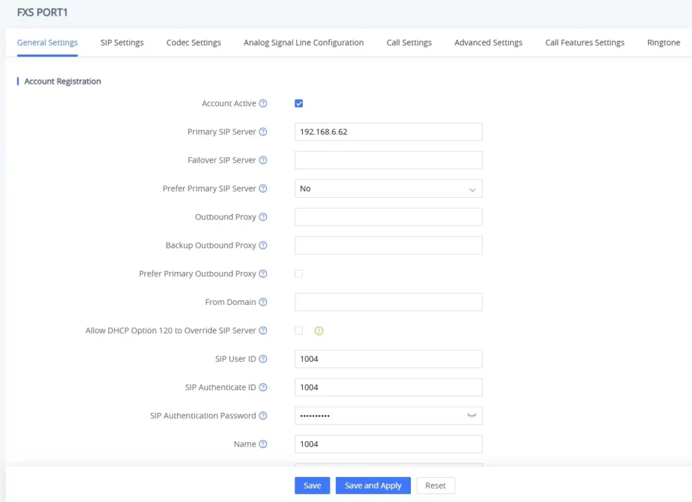Open help for Failover SIP Server
Viewport: 692px width, 502px height.
coord(263,160)
